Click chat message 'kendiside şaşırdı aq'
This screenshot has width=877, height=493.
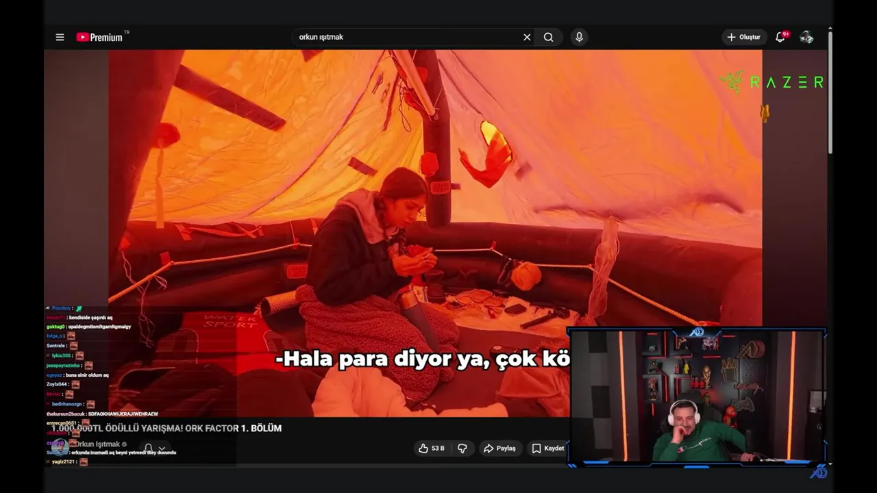pos(90,318)
